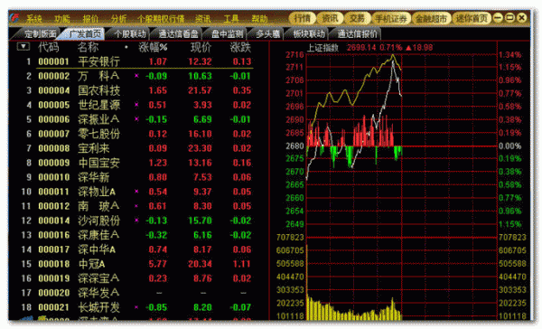The height and width of the screenshot is (329, 542).
Task: Switch to the 板块联动 tab
Action: point(308,34)
